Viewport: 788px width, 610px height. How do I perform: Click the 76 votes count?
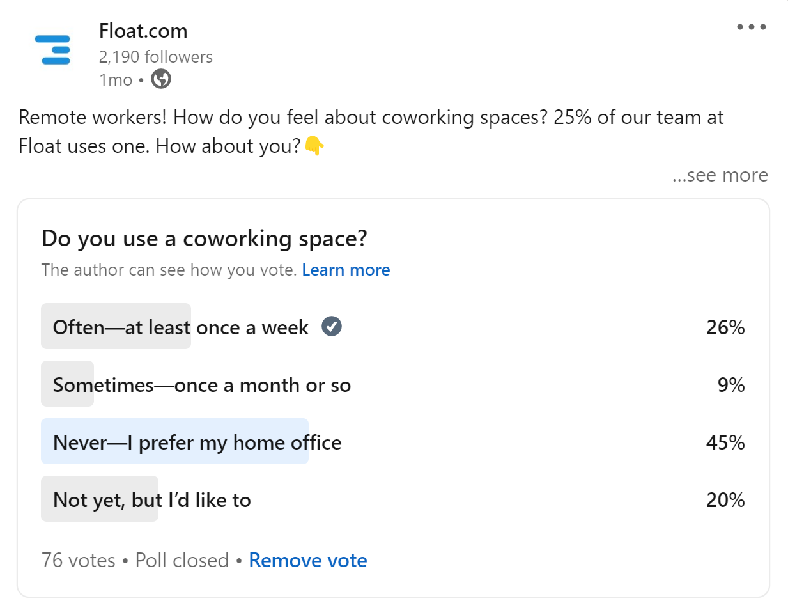78,560
